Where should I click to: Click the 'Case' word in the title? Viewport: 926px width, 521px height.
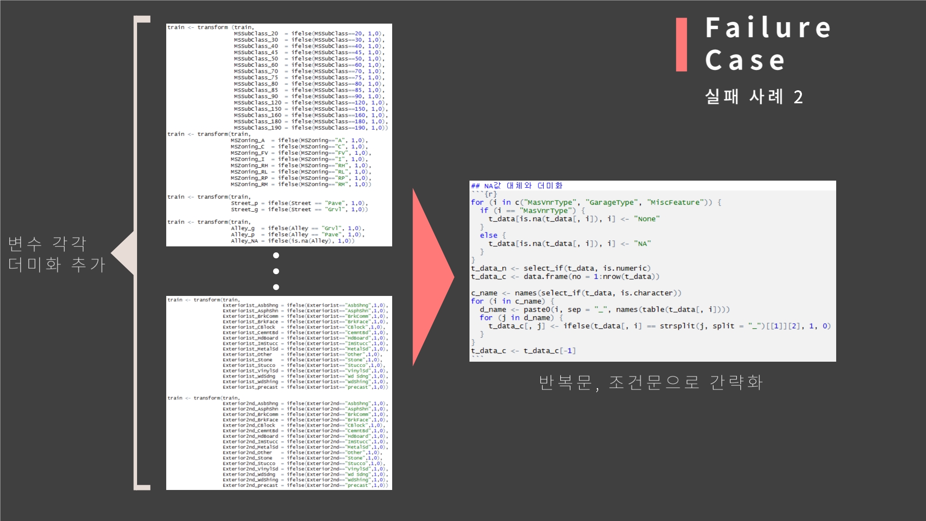pyautogui.click(x=745, y=61)
